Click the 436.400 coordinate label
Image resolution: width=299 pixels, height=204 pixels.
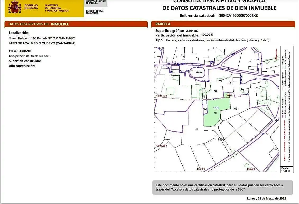click(251, 169)
